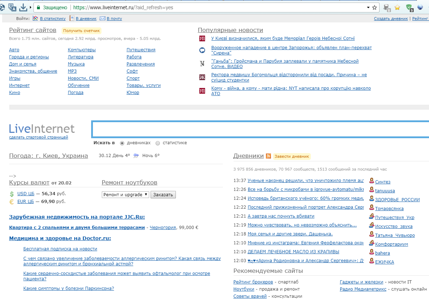Screen dimensions: 429x307
Task: Open the Создать дневник link
Action: 391,19
